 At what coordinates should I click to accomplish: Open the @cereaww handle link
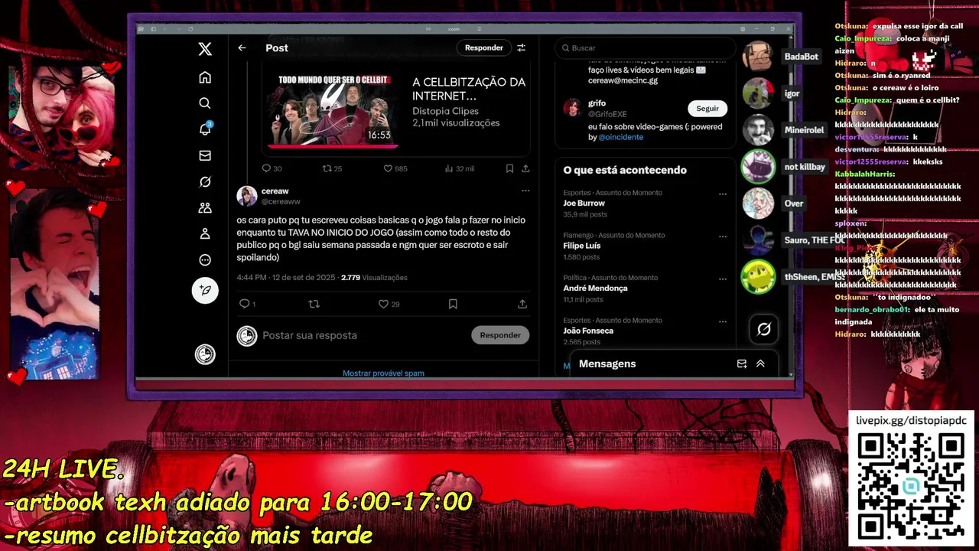pos(281,202)
